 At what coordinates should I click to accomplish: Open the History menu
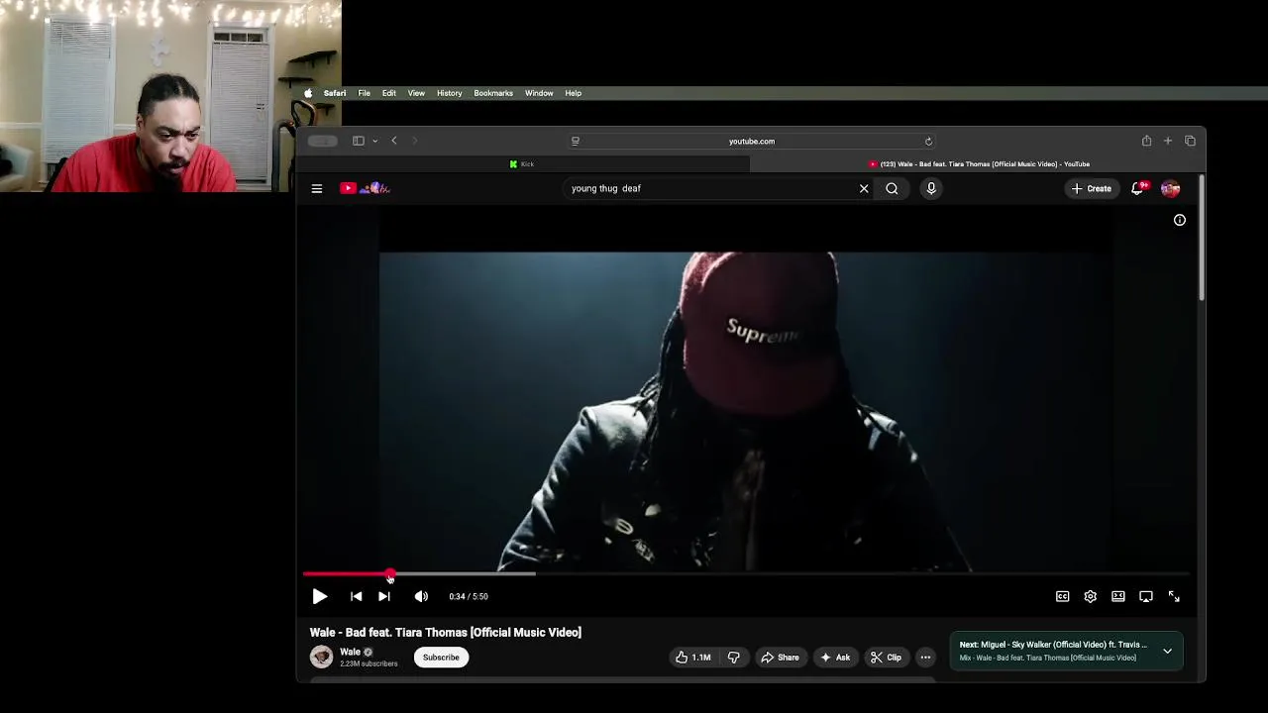pyautogui.click(x=450, y=93)
